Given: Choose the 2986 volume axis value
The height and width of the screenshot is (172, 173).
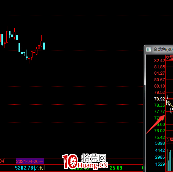Looking at the screenshot, I should [x=160, y=157].
